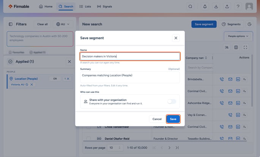Click phone icon in Vey & Corran row
The height and width of the screenshot is (157, 260).
[230, 115]
